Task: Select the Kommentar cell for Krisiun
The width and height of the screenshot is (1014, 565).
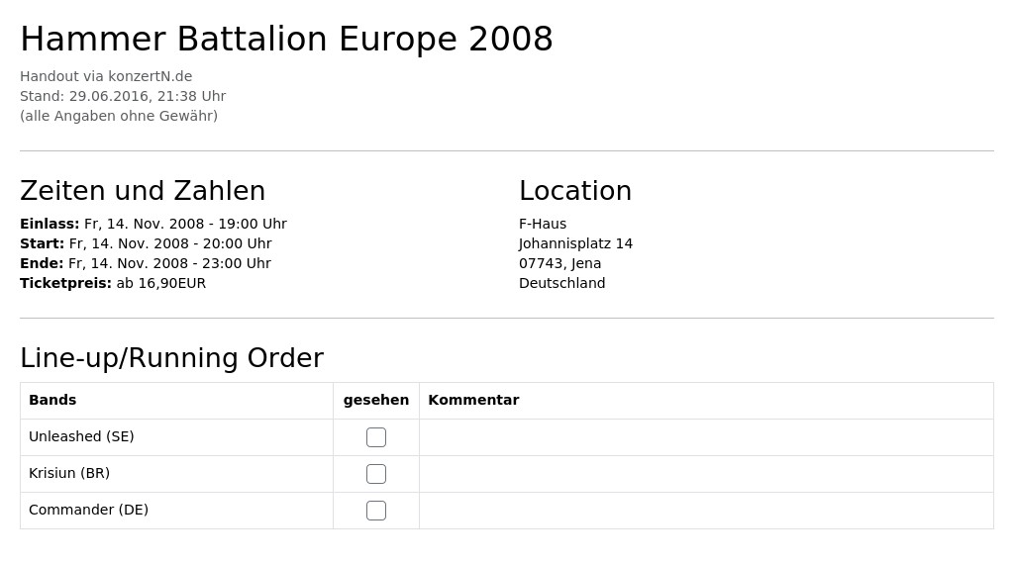Action: [706, 474]
